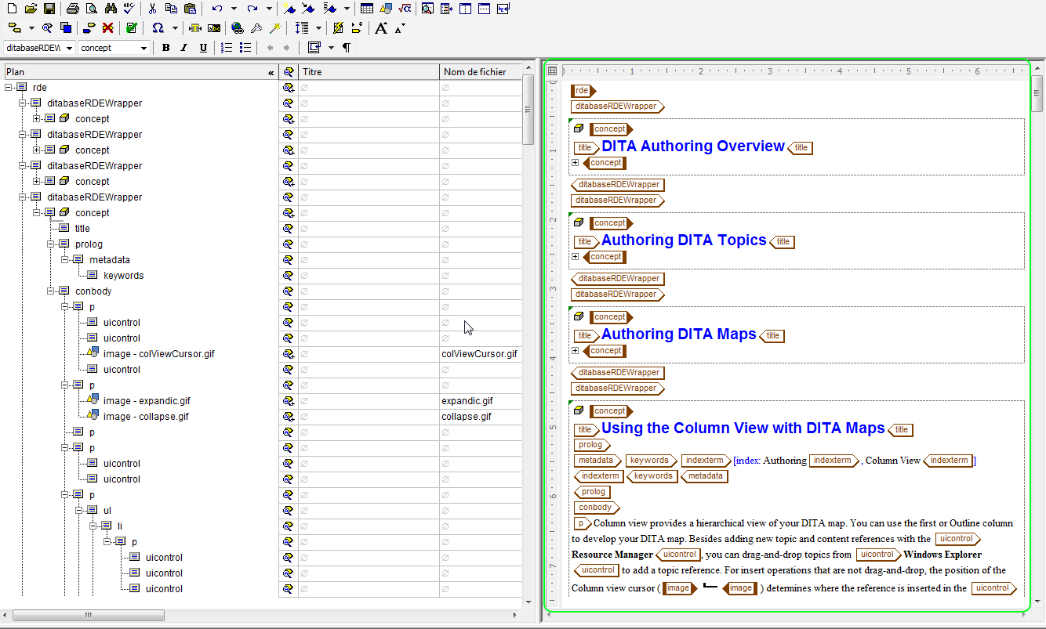Viewport: 1046px width, 629px height.
Task: Click Using the Column View heading
Action: [x=743, y=428]
